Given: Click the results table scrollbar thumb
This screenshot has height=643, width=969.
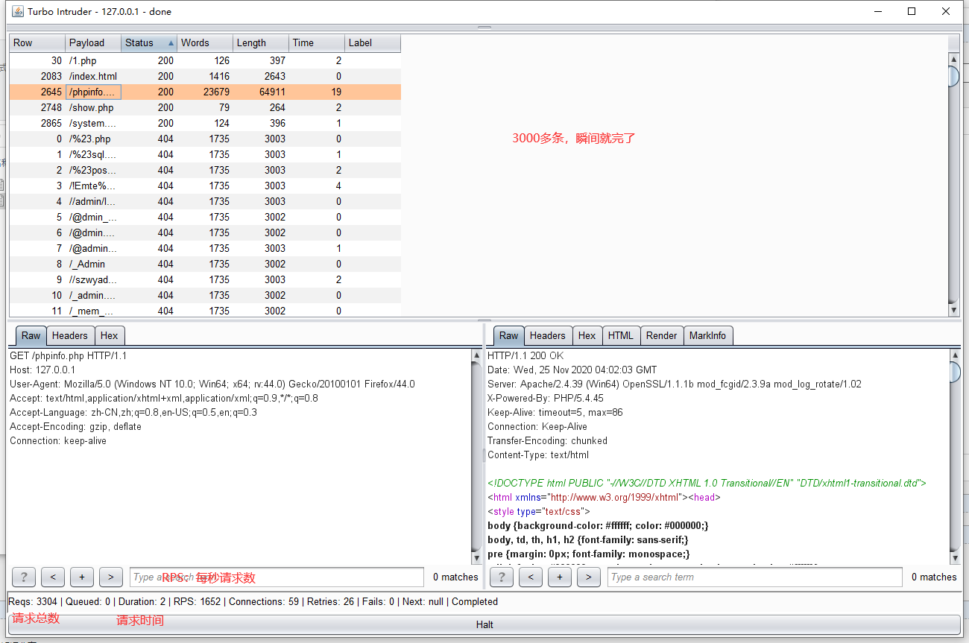Looking at the screenshot, I should click(953, 77).
